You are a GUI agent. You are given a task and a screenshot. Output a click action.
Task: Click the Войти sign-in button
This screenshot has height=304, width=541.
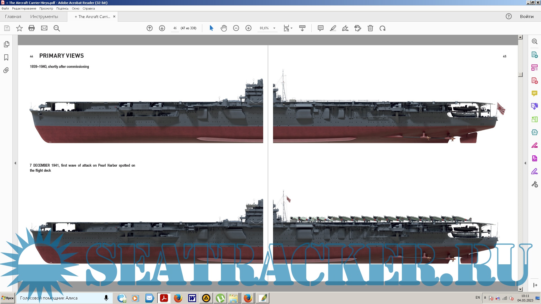527,16
